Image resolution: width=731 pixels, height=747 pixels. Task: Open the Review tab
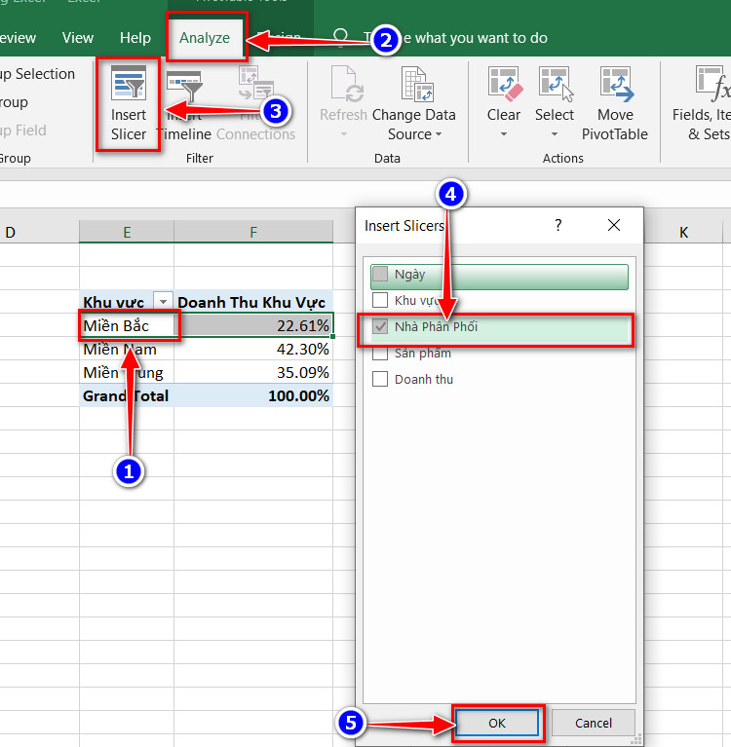pyautogui.click(x=19, y=38)
